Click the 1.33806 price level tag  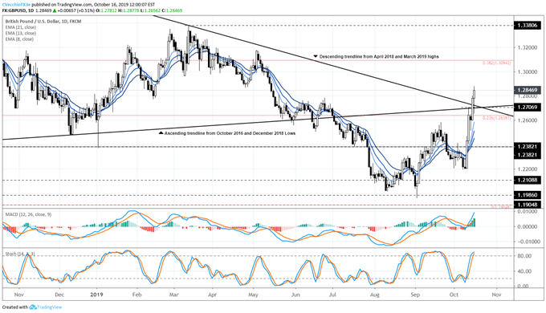click(528, 26)
